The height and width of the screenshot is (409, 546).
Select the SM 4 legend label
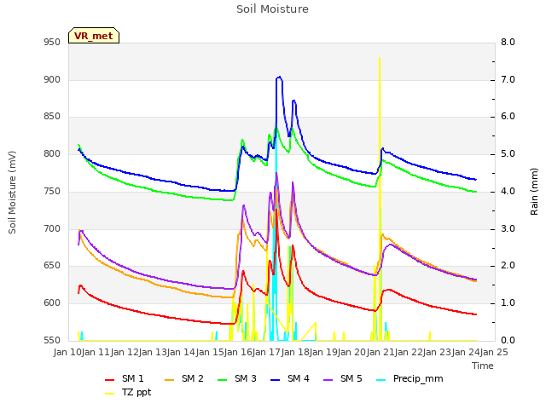click(x=299, y=378)
